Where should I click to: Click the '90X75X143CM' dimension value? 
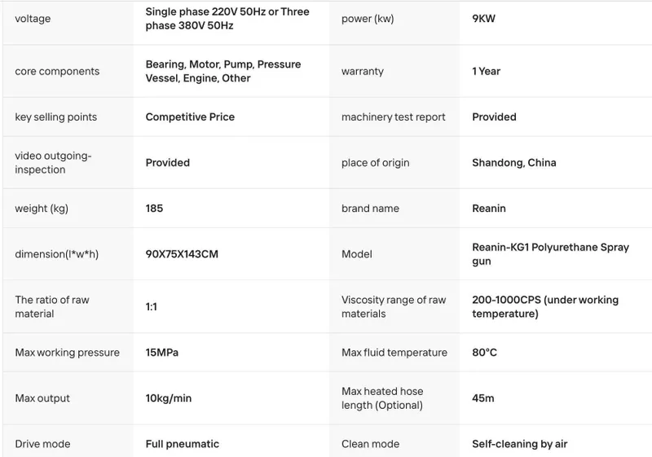[x=182, y=254]
